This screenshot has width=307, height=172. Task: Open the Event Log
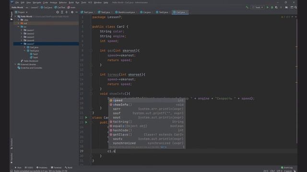[287, 168]
